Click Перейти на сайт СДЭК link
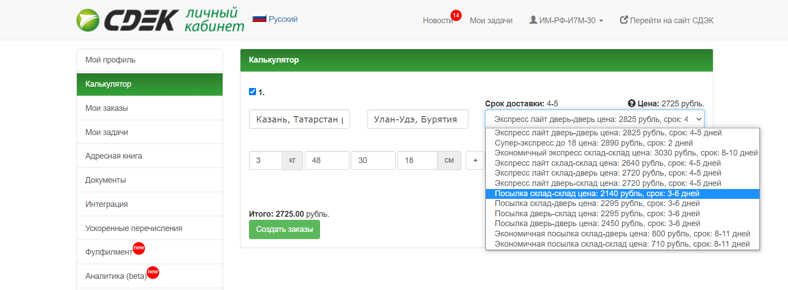The image size is (788, 290). click(x=666, y=21)
